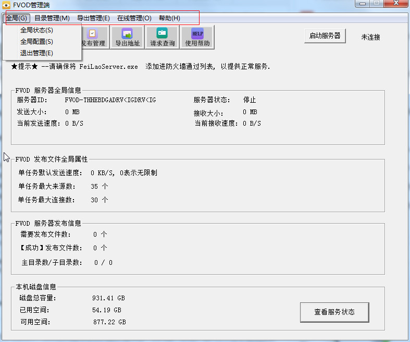Image resolution: width=410 pixels, height=342 pixels.
Task: Click the FVOD管理端 title bar eye icon
Action: pyautogui.click(x=6, y=5)
